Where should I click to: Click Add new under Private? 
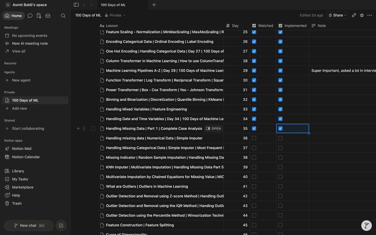(x=35, y=108)
